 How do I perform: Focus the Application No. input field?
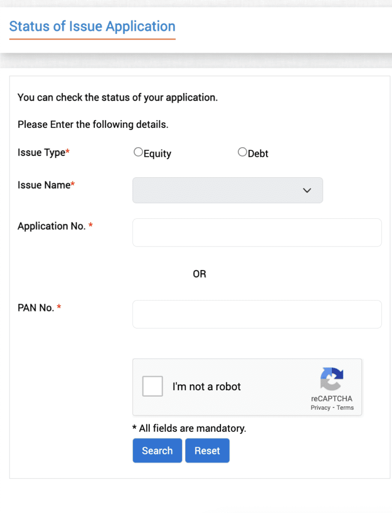(x=257, y=232)
